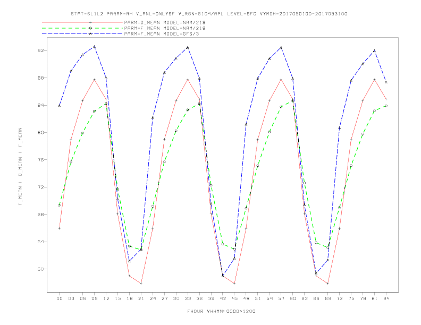
Task: Click x-axis forecast hour label 75
Action: click(x=351, y=298)
